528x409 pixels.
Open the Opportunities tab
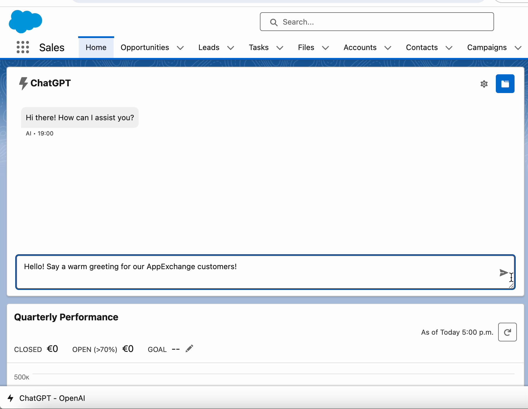145,47
